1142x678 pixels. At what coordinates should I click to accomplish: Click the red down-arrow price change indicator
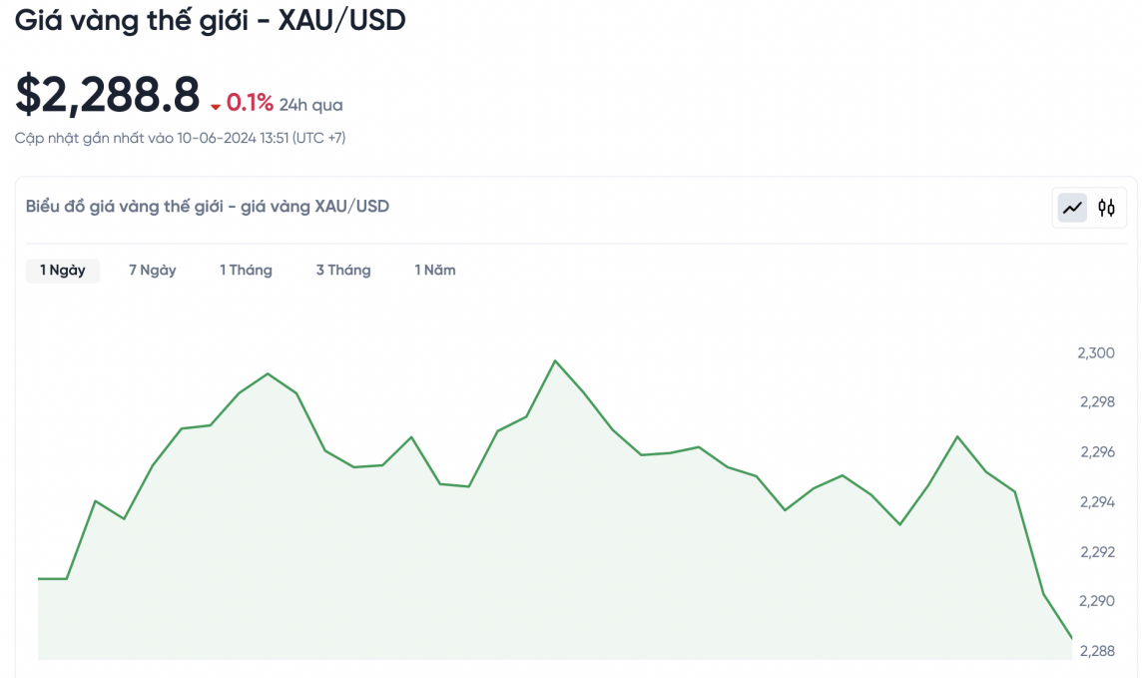point(216,106)
